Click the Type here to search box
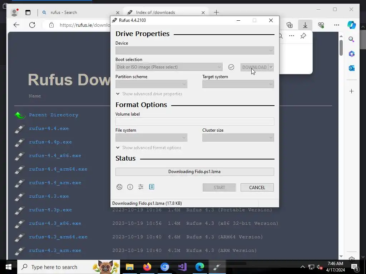The image size is (366, 274). [69, 267]
